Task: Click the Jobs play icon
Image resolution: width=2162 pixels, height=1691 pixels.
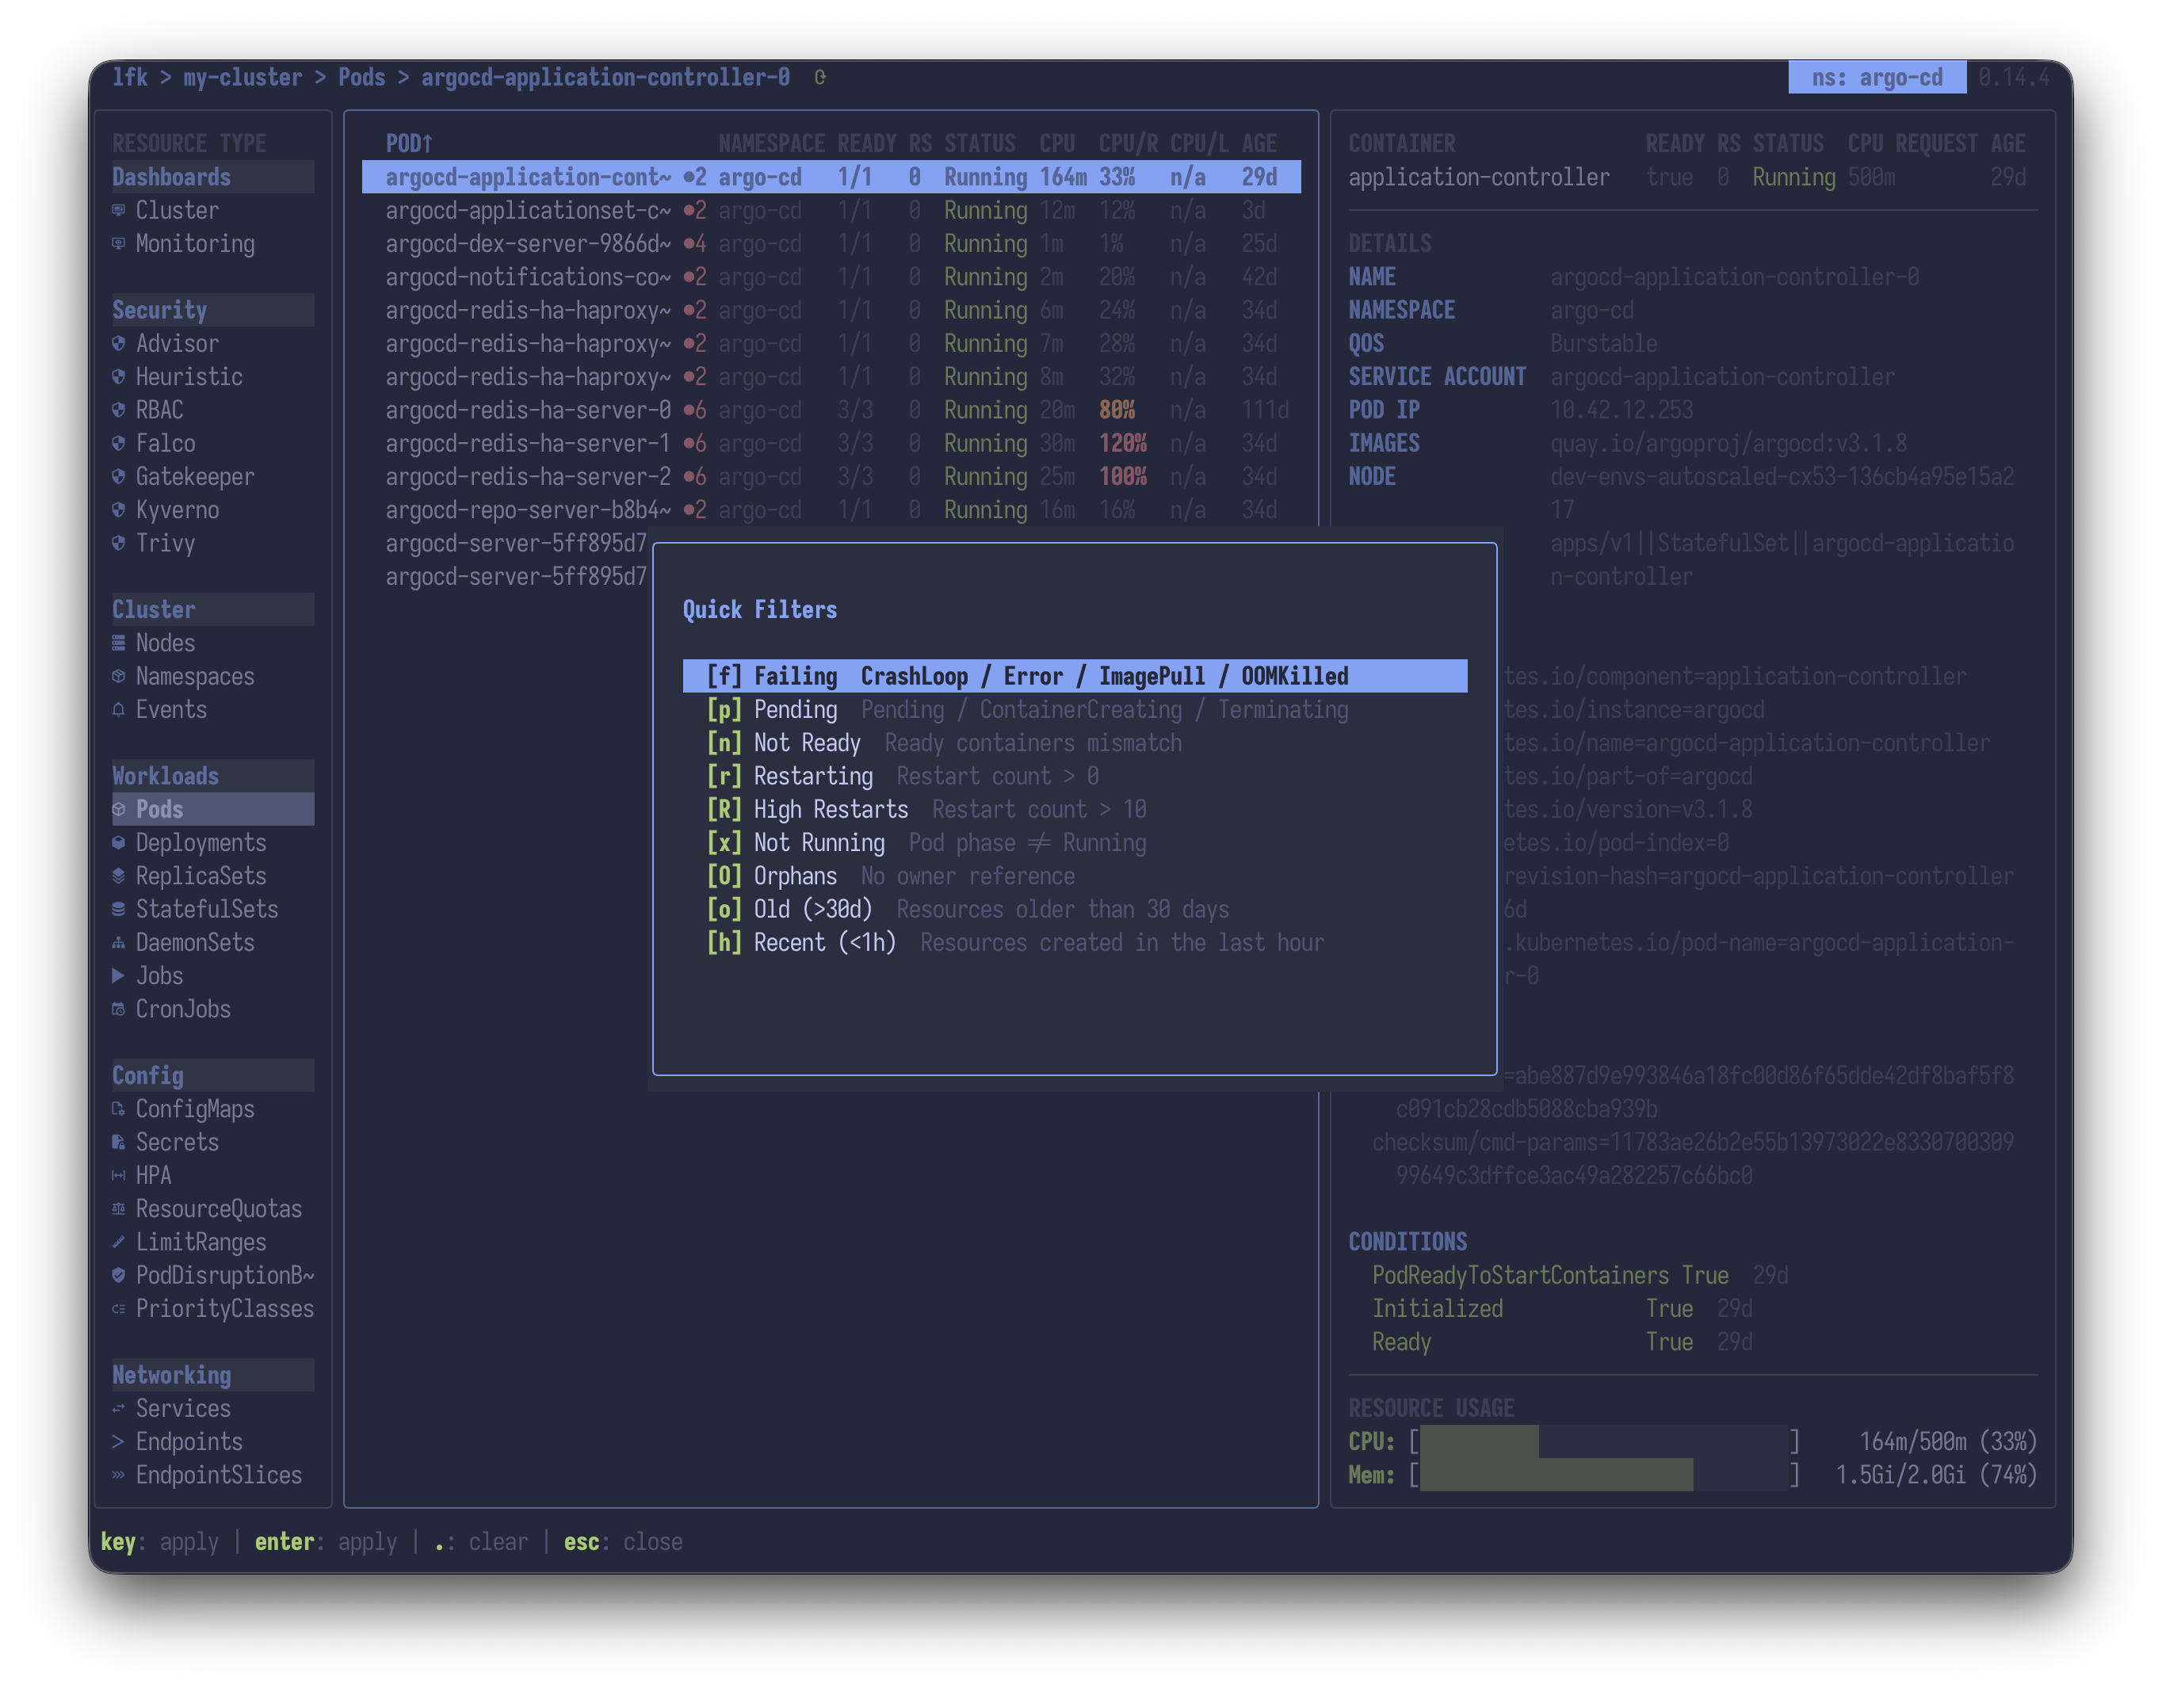Action: click(x=119, y=975)
